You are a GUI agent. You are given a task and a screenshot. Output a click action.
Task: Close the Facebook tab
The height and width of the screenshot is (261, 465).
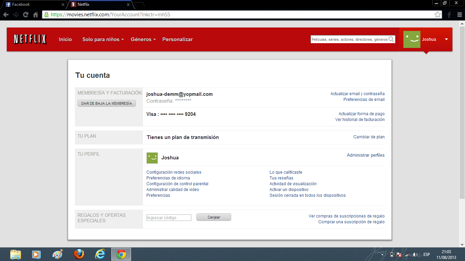point(63,5)
